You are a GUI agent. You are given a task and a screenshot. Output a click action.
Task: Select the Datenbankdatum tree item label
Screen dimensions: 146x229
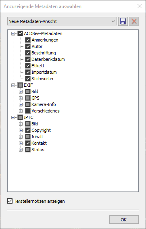pos(48,59)
